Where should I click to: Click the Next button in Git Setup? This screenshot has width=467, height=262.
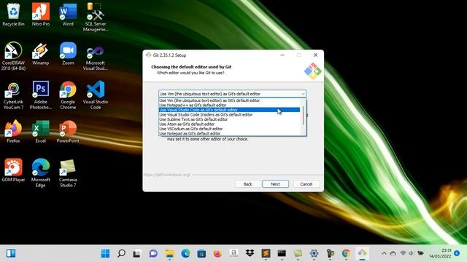pos(275,184)
